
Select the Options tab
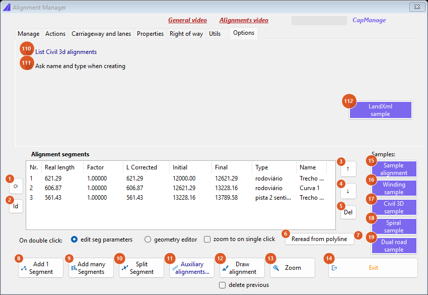(244, 33)
